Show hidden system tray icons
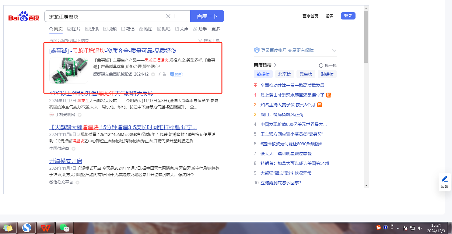Viewport: 452px width, 234px height. pyautogui.click(x=398, y=228)
